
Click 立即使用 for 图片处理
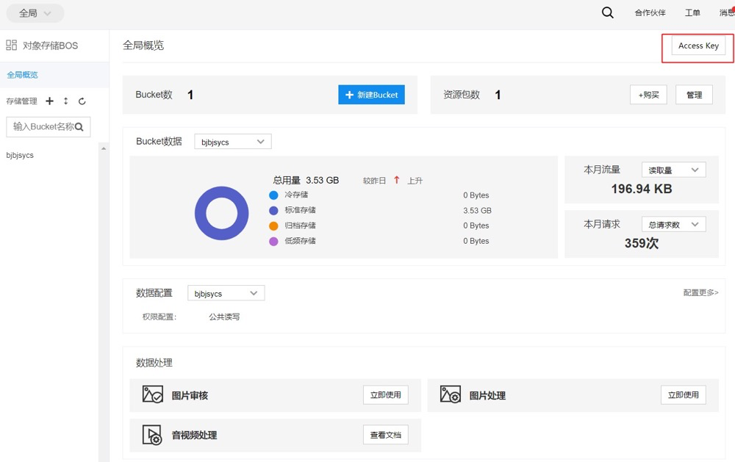[683, 395]
